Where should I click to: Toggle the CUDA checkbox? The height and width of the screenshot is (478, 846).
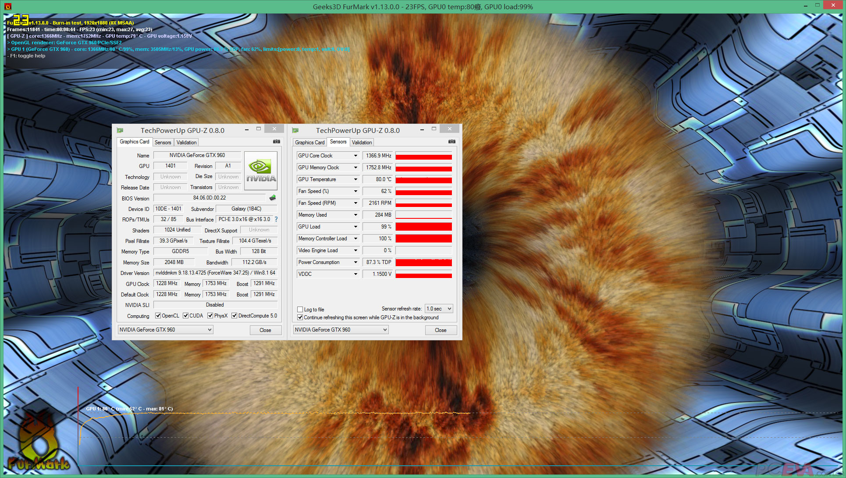[186, 316]
